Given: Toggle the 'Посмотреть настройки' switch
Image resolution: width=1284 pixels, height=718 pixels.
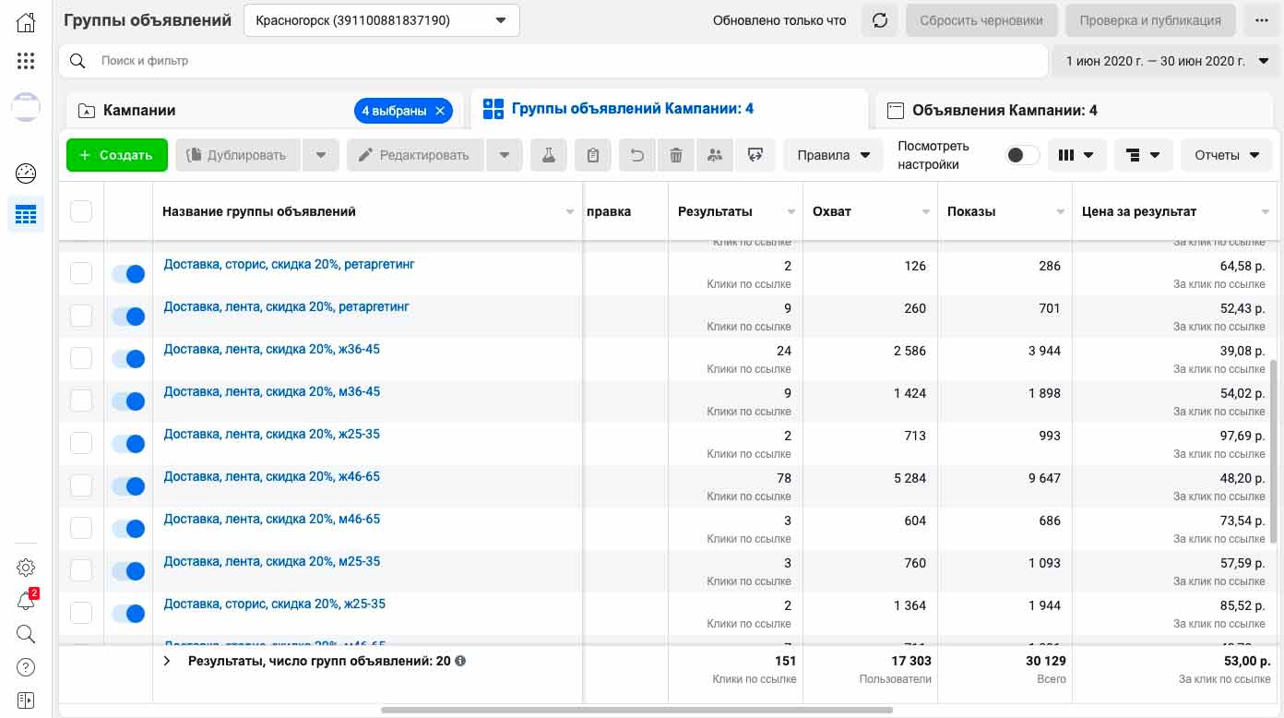Looking at the screenshot, I should coord(1022,155).
